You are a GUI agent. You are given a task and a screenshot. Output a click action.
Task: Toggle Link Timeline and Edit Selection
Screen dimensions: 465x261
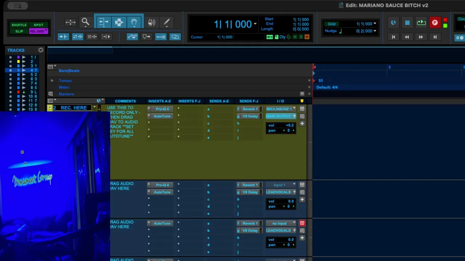77,37
